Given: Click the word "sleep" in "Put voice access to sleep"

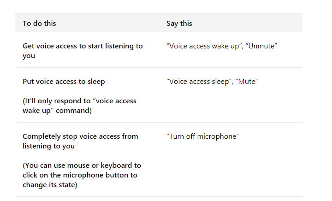Looking at the screenshot, I should click(95, 82).
